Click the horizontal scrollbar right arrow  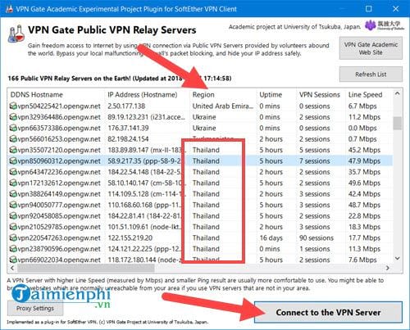coord(388,268)
